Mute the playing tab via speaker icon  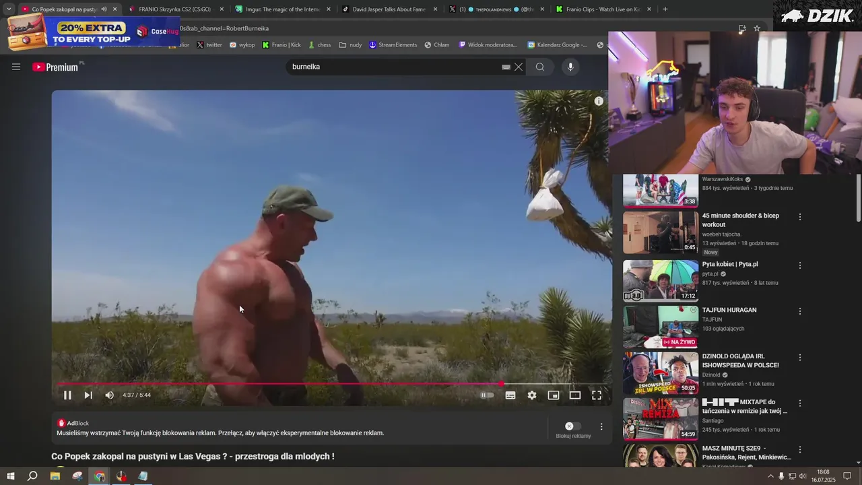point(104,9)
